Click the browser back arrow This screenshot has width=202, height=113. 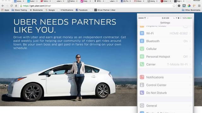point(3,6)
